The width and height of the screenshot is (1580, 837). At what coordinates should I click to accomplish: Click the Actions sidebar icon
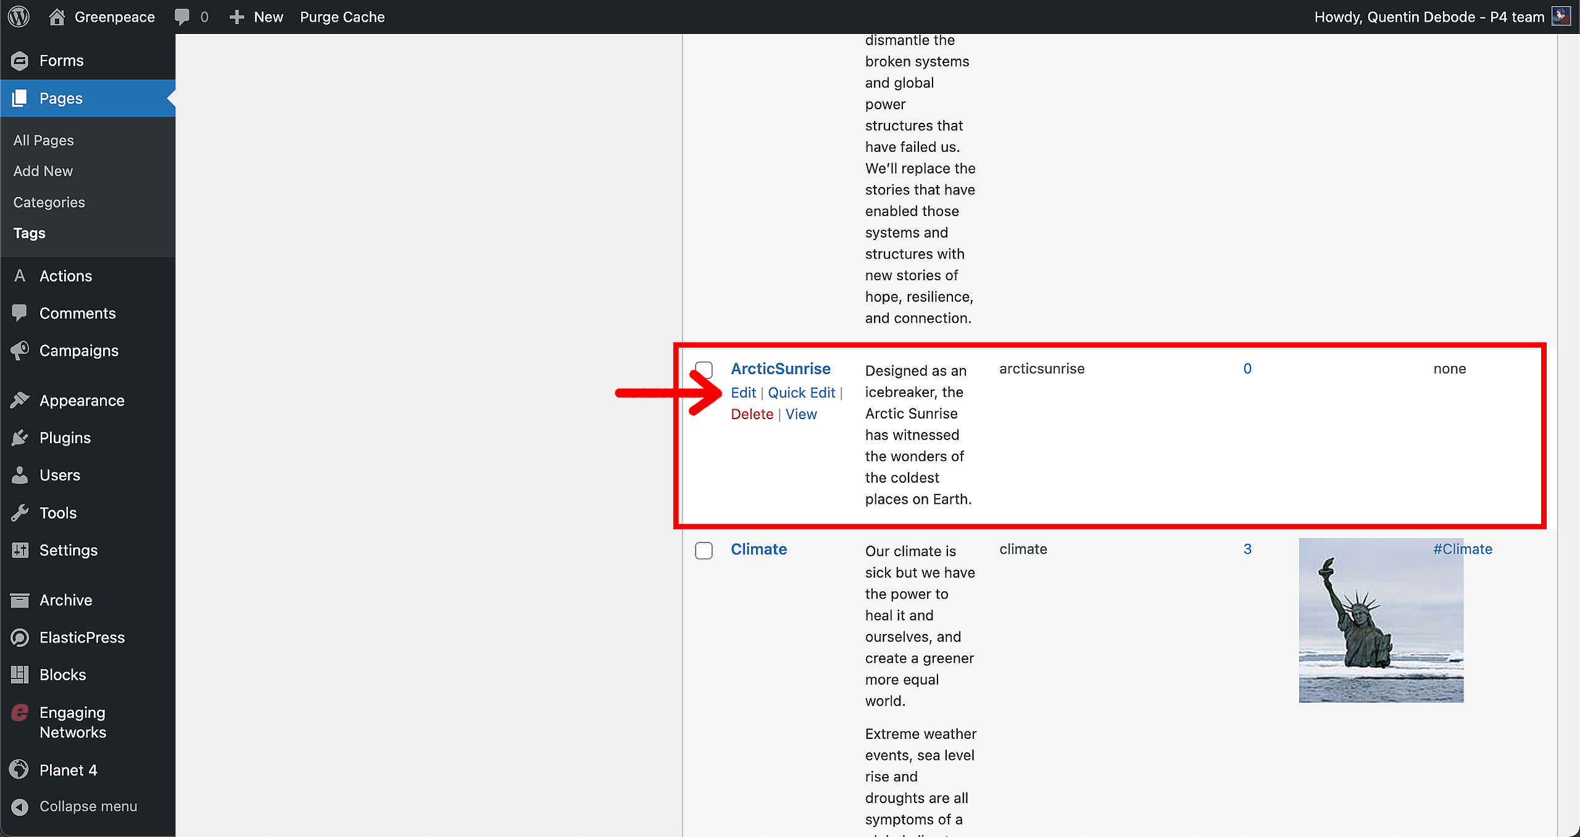20,276
